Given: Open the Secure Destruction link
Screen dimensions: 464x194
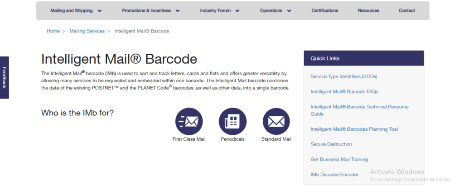Looking at the screenshot, I should click(331, 144).
